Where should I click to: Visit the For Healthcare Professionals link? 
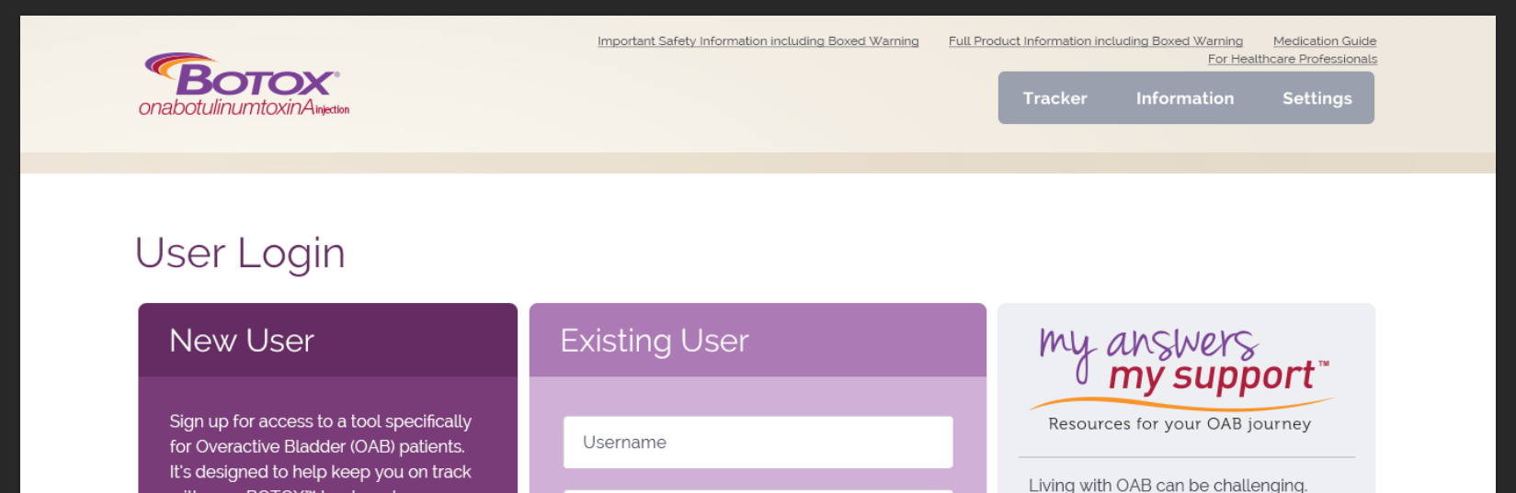[x=1292, y=59]
